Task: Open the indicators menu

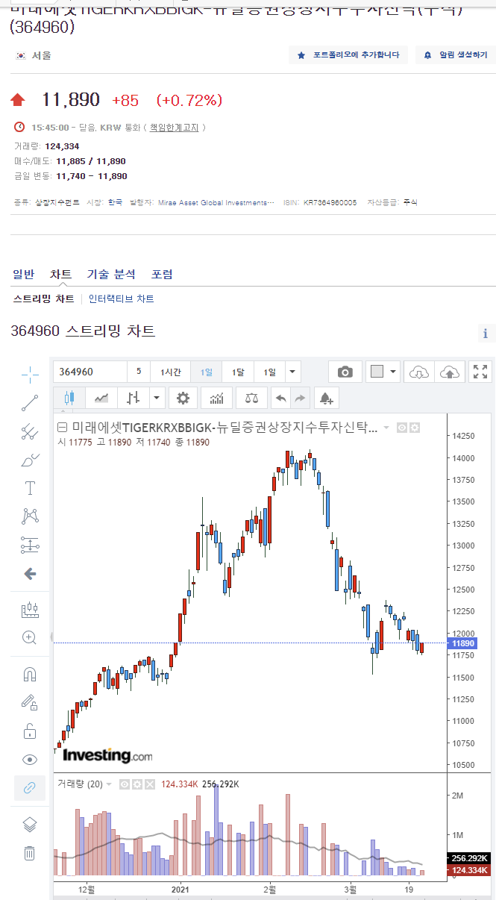Action: [x=216, y=399]
